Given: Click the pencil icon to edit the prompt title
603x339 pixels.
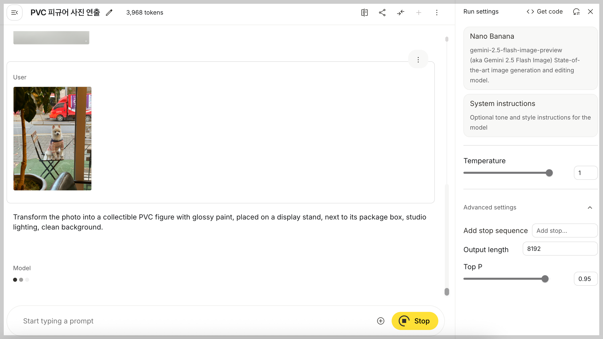Looking at the screenshot, I should (109, 13).
